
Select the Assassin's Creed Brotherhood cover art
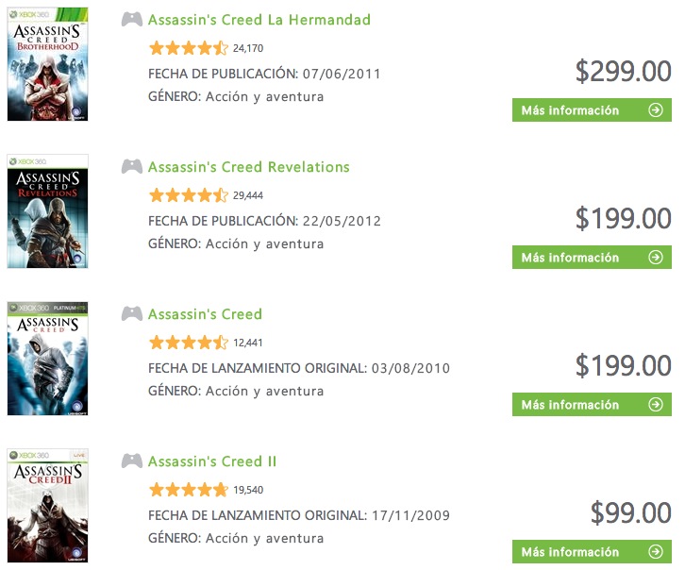click(x=47, y=64)
